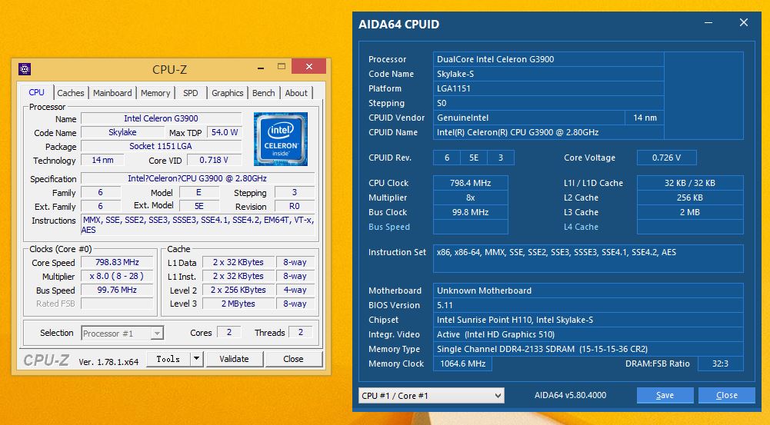Minimize the AIDA64 CPUID window
The width and height of the screenshot is (770, 425).
pos(708,22)
